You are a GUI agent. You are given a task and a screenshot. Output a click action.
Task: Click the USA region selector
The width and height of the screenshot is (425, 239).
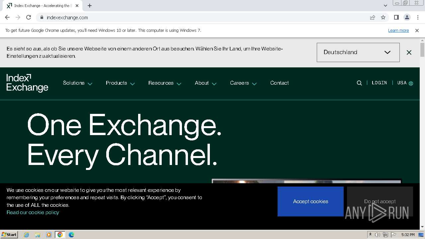click(402, 83)
